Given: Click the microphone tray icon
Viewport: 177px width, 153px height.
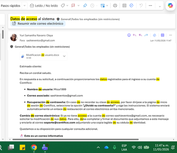Looking at the screenshot, I should tap(114, 147).
